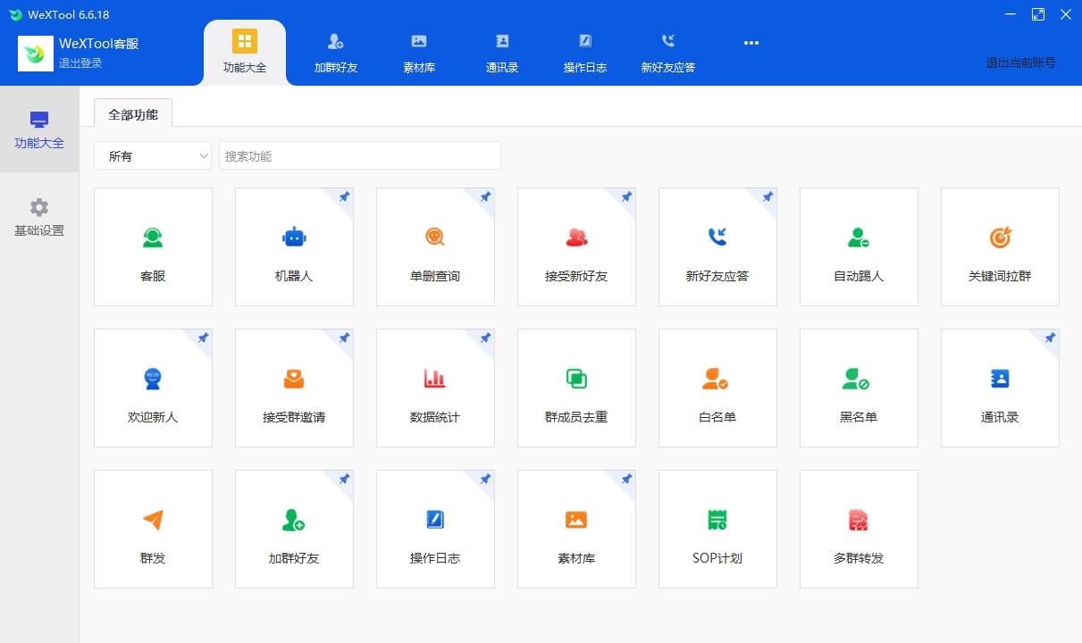The width and height of the screenshot is (1082, 643).
Task: Open the 自动踢人 auto-kick feature
Action: coord(859,246)
